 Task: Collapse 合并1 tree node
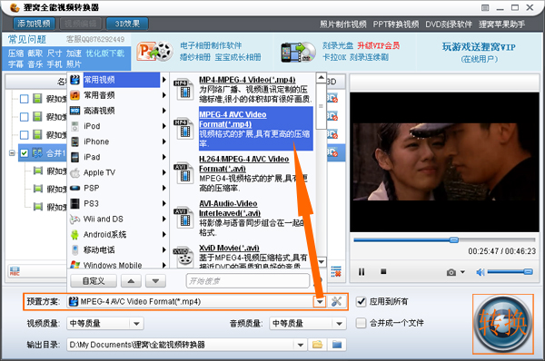pos(12,152)
